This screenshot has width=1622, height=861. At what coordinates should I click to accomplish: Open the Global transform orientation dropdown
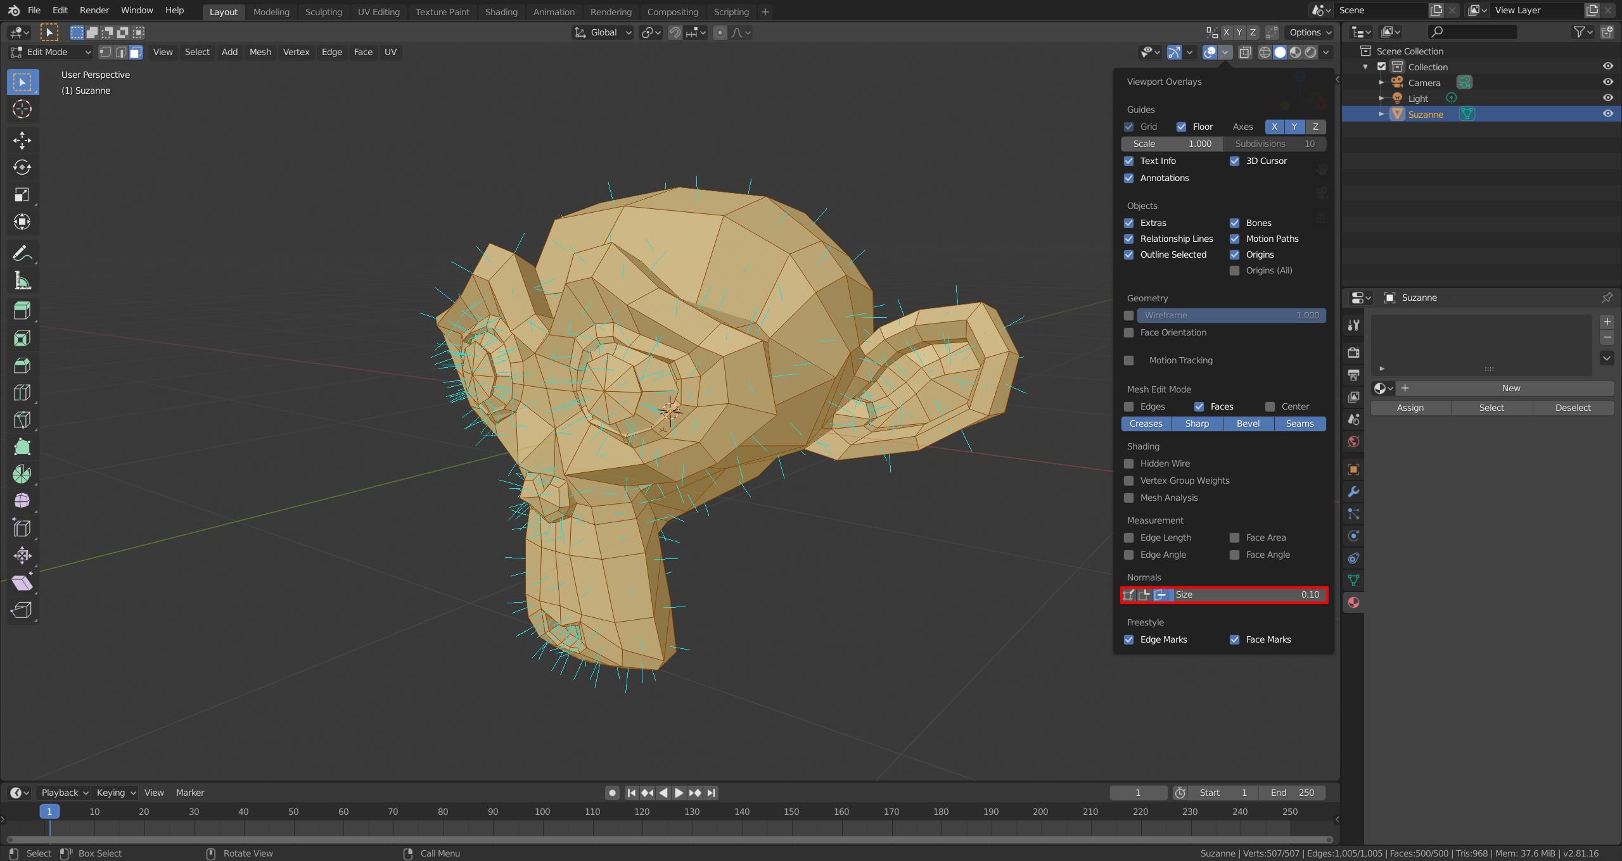tap(604, 31)
